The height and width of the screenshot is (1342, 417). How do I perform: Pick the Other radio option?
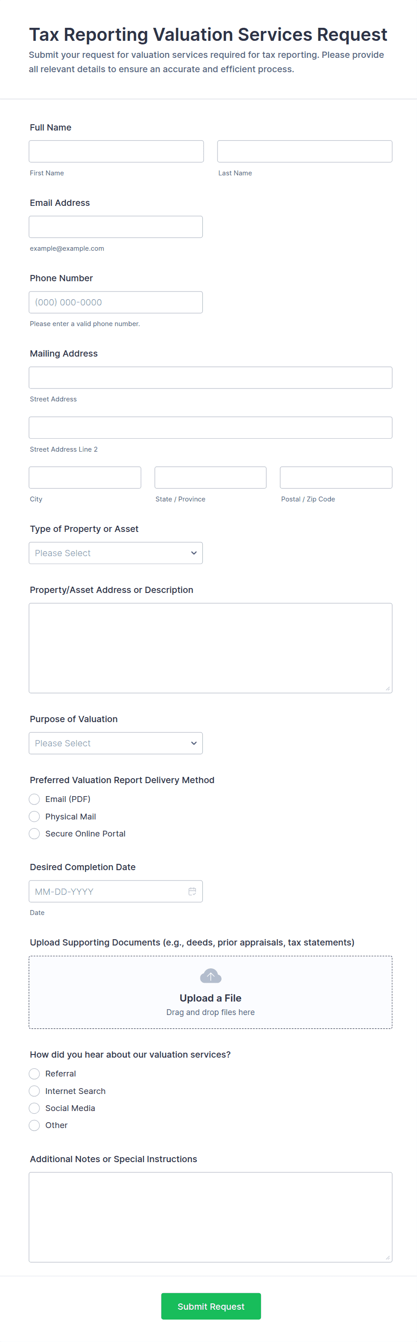coord(35,1125)
